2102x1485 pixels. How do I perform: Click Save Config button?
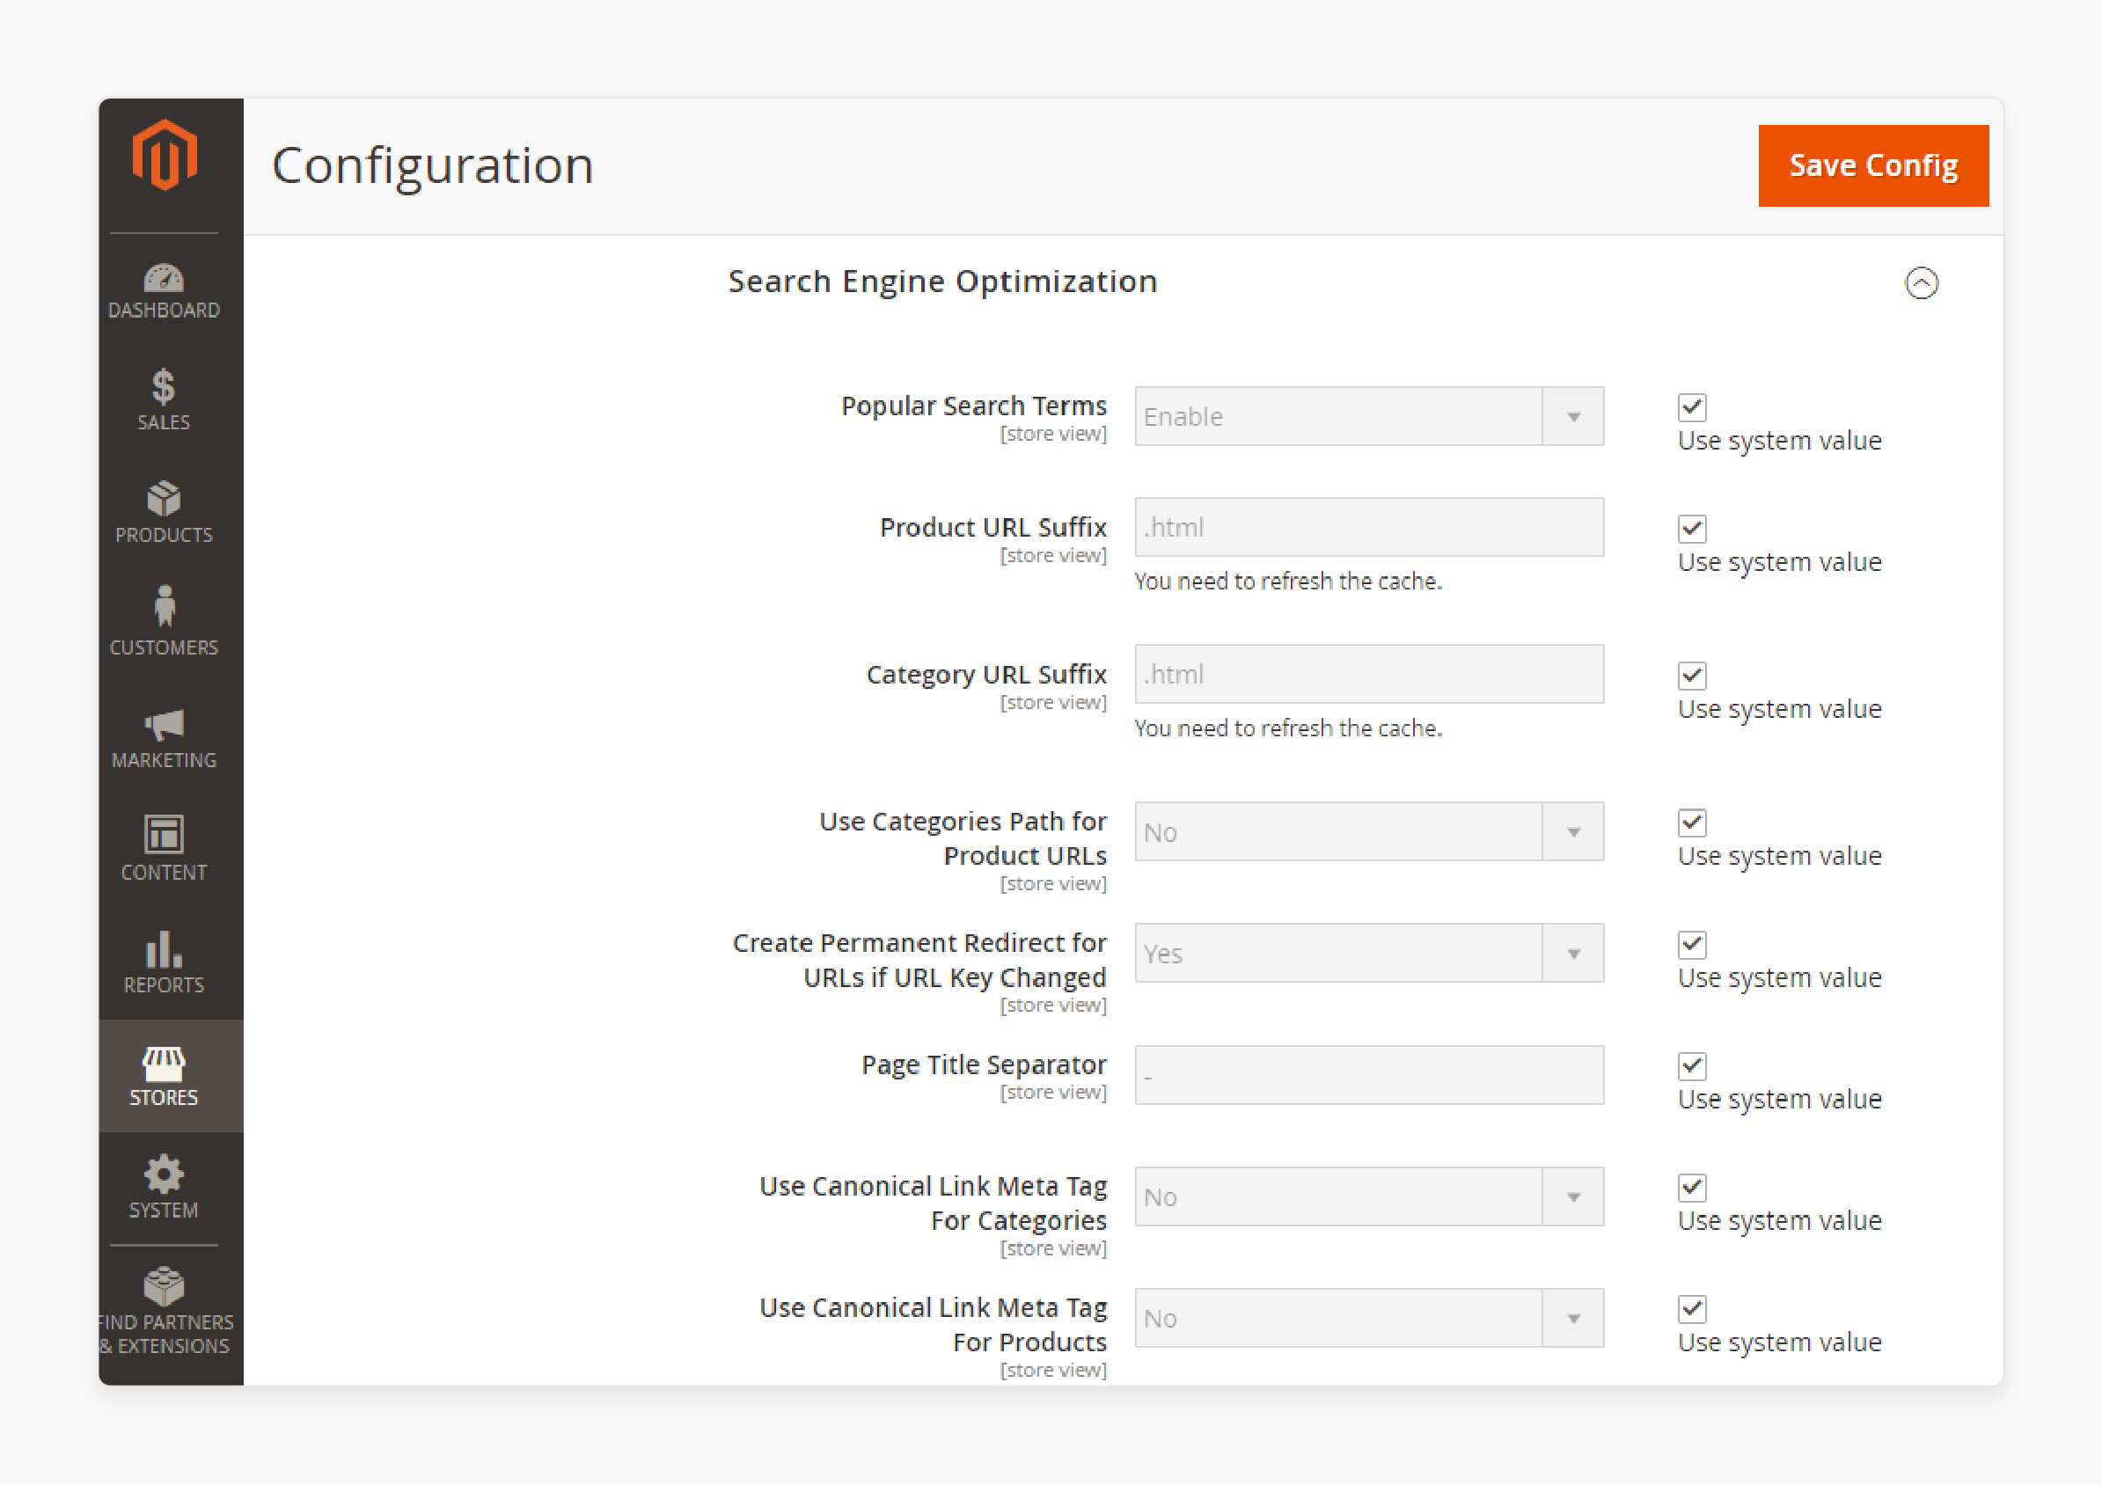tap(1872, 163)
